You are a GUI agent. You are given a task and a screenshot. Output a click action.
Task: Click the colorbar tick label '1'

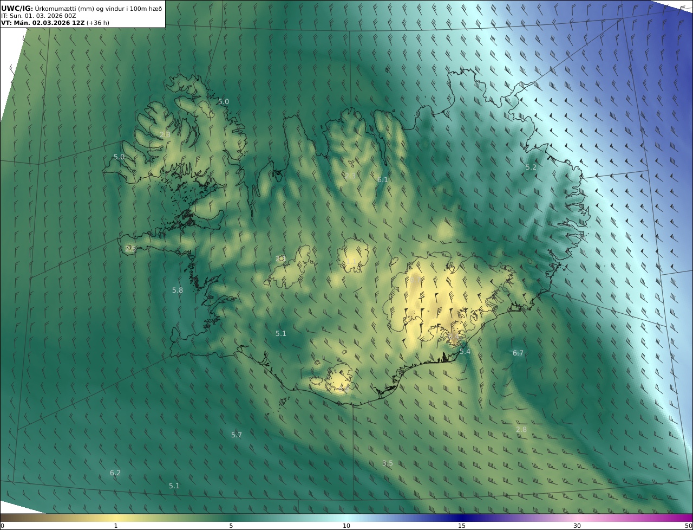click(x=116, y=526)
